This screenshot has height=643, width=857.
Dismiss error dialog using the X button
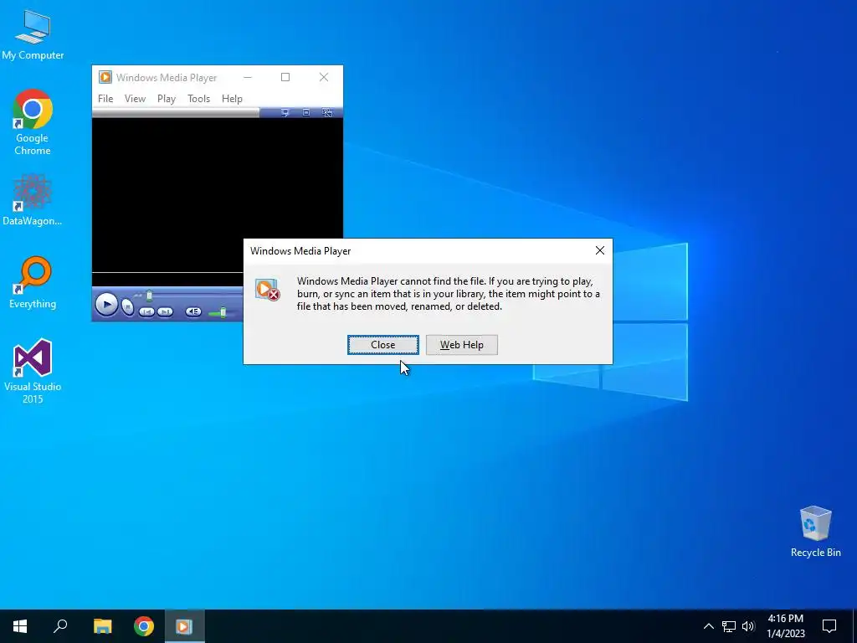(599, 250)
